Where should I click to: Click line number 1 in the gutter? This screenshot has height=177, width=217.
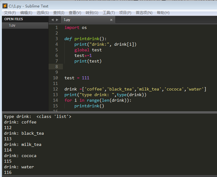tap(57, 27)
